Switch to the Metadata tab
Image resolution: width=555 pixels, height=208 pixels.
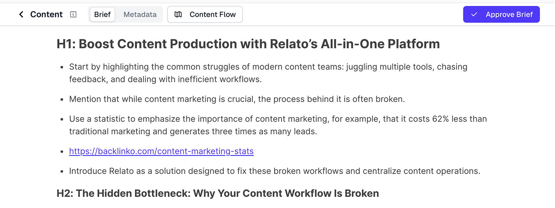pos(140,15)
